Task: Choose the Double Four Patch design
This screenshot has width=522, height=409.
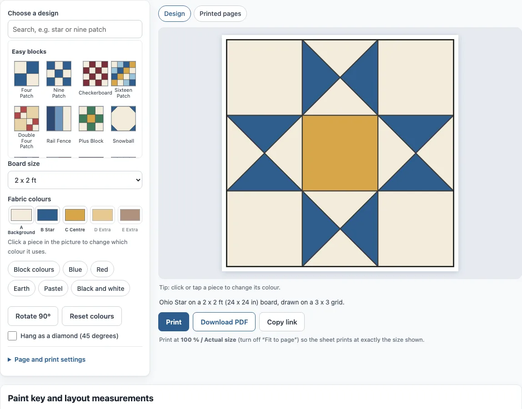Action: (26, 127)
